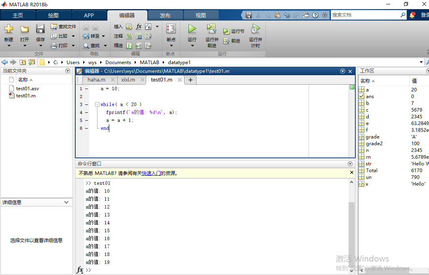Click the Go To (转至) icon
This screenshot has width=429, height=275.
pos(86,36)
